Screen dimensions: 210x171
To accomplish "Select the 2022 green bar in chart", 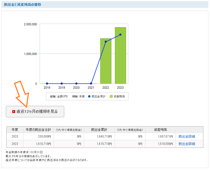I will [106, 61].
